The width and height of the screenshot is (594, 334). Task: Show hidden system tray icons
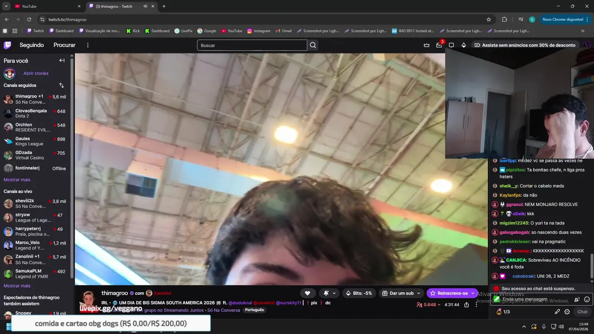524,326
